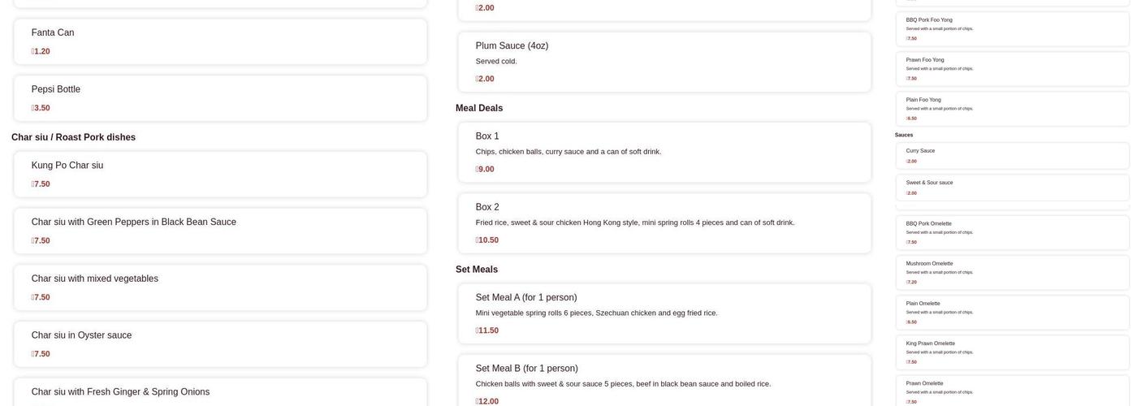
Task: Select Prawn Foo Yong in right column
Action: pyautogui.click(x=1012, y=69)
